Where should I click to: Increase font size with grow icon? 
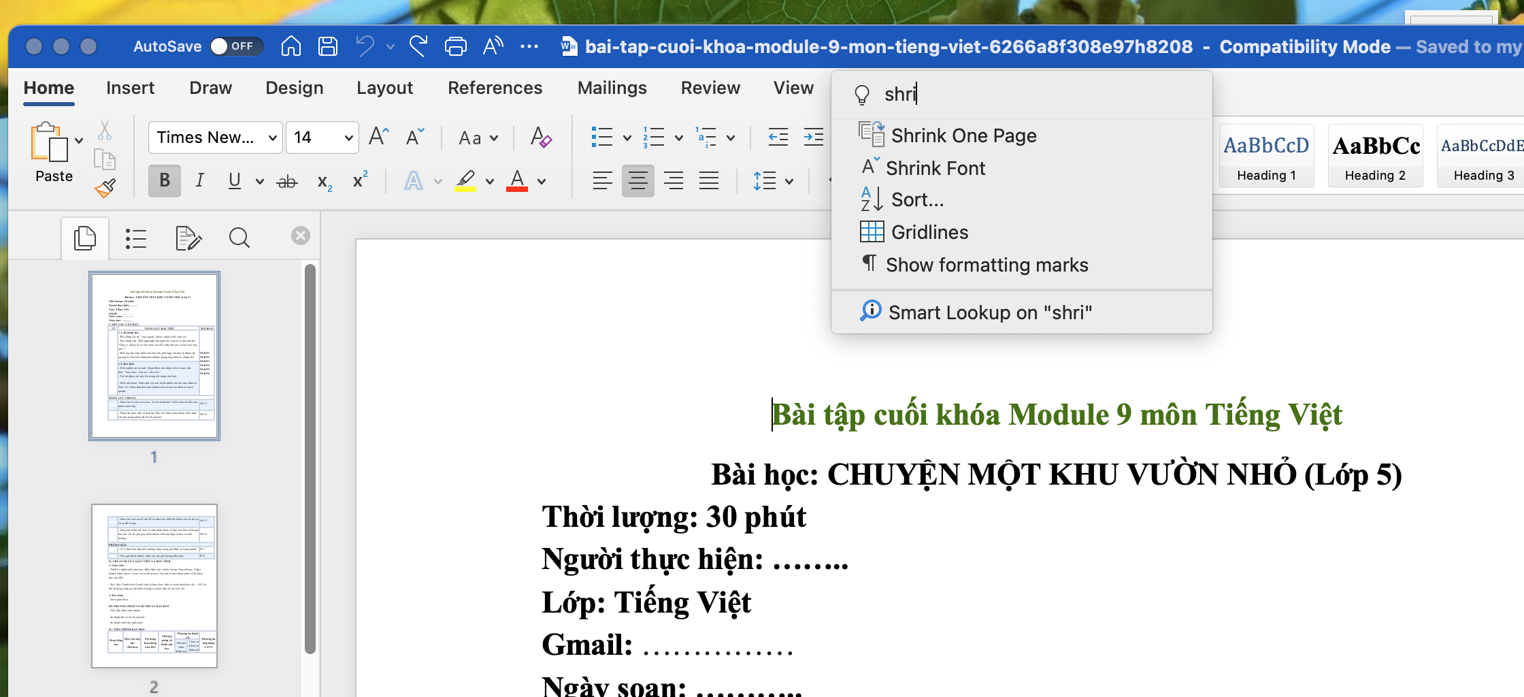[379, 137]
